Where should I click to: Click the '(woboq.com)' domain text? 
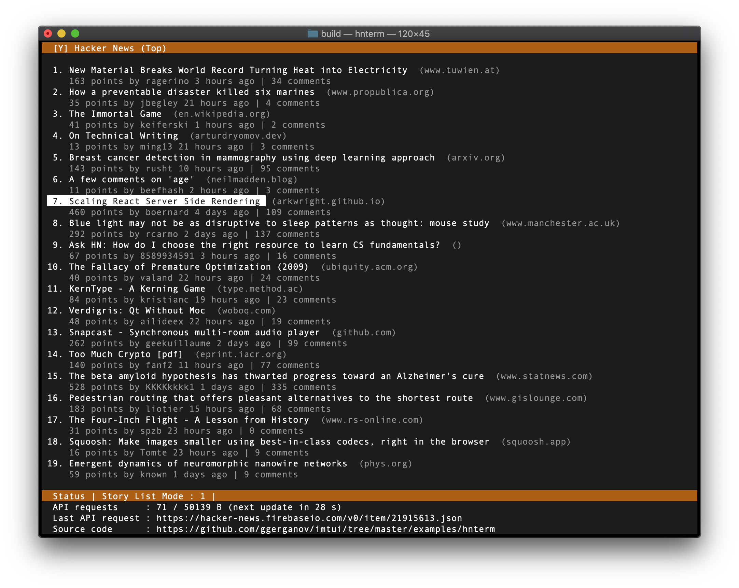247,311
